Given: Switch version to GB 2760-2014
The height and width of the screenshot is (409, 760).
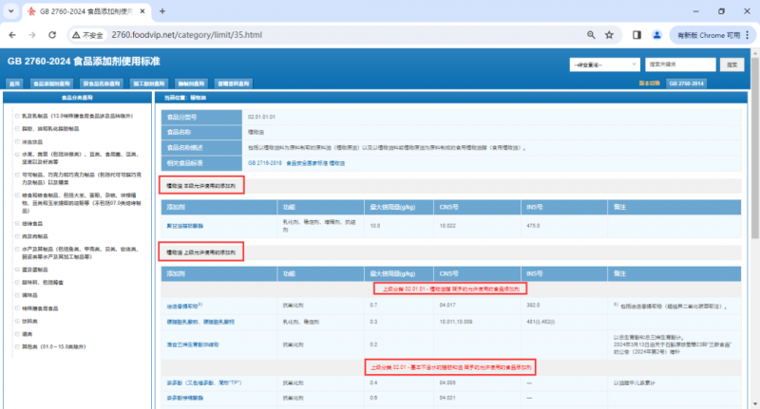Looking at the screenshot, I should tap(685, 84).
